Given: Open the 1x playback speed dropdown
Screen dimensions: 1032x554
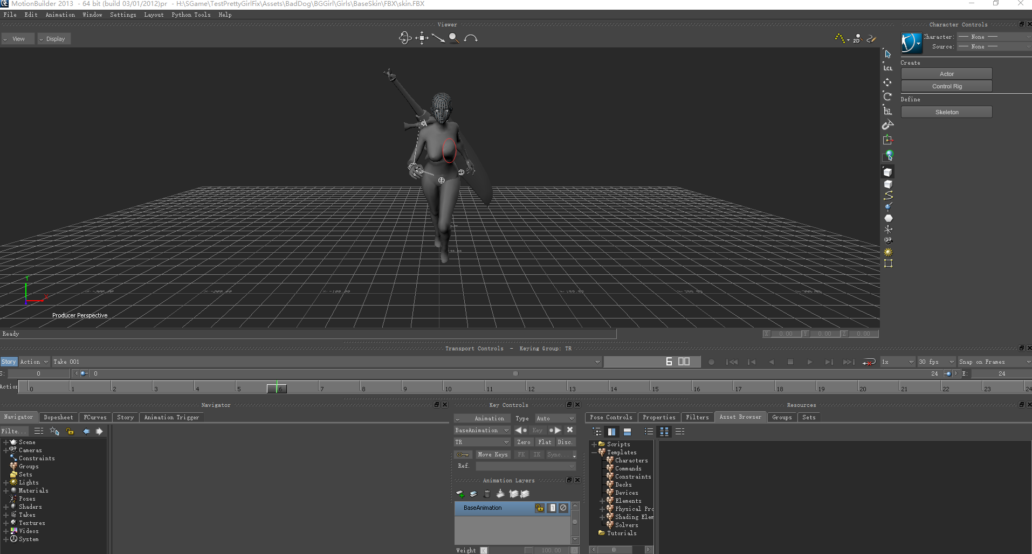Looking at the screenshot, I should [897, 362].
